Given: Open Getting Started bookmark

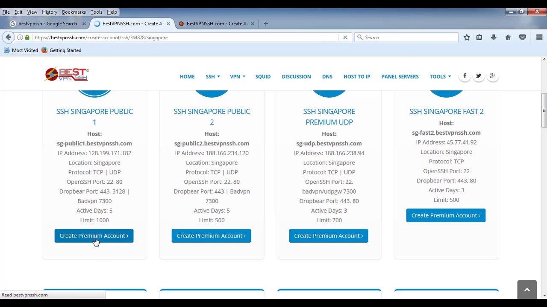Looking at the screenshot, I should [x=61, y=50].
